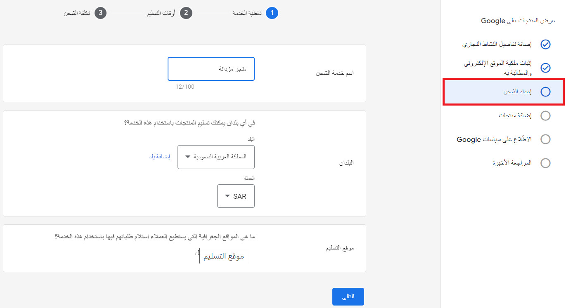Click the checkmark icon beside إثبات ملكية الموقع الإلكتروني
Screen dimensions: 566x308
pyautogui.click(x=545, y=68)
